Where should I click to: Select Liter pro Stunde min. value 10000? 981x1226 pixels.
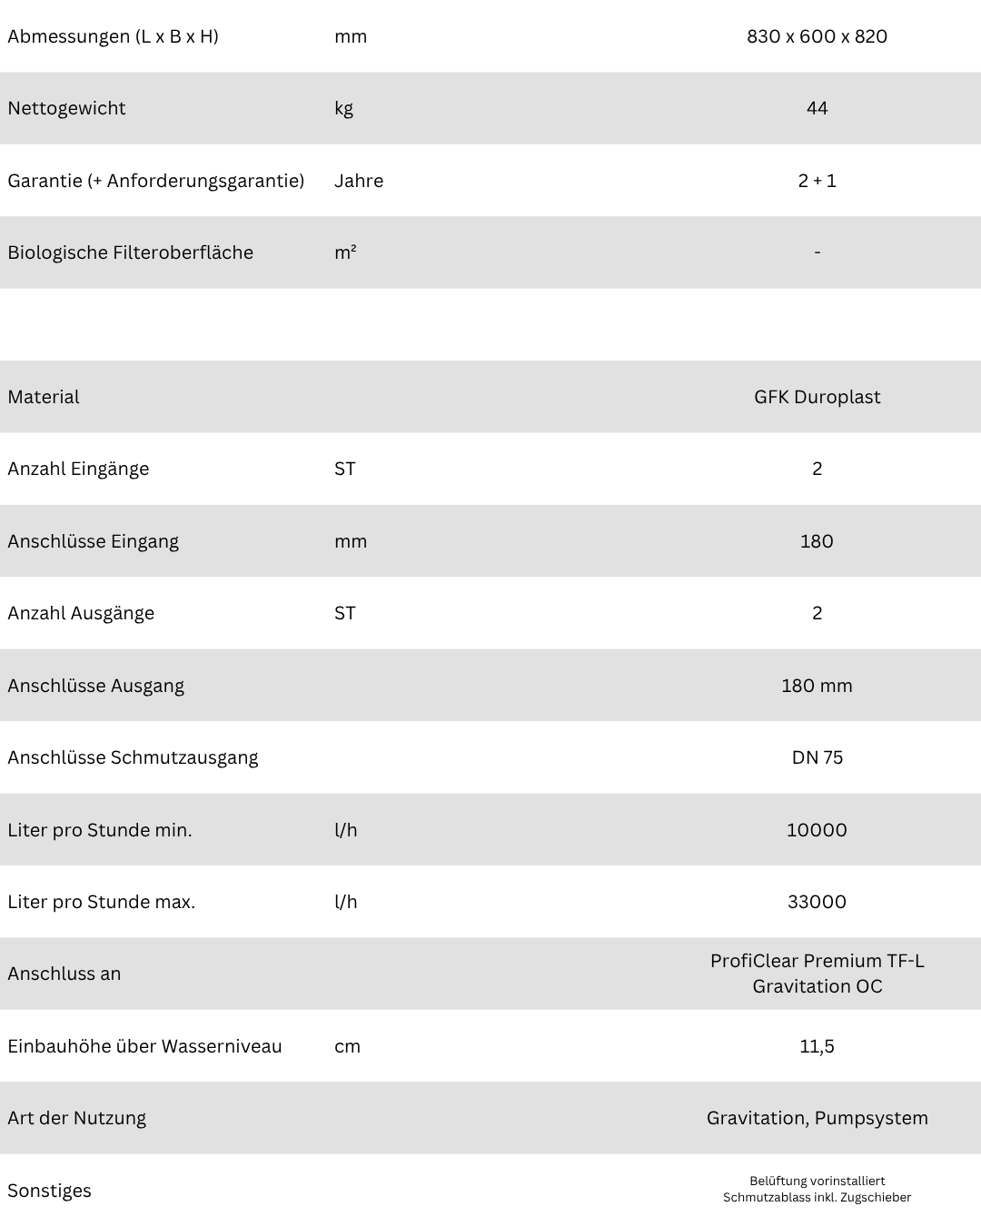pyautogui.click(x=817, y=830)
